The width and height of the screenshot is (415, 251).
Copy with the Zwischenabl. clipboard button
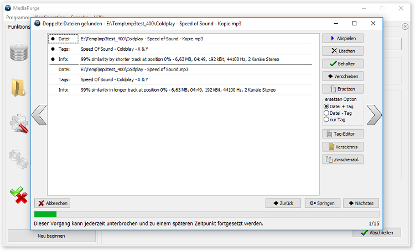tap(343, 159)
